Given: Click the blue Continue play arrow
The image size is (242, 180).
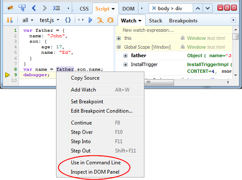Looking at the screenshot, I should (x=90, y=20).
